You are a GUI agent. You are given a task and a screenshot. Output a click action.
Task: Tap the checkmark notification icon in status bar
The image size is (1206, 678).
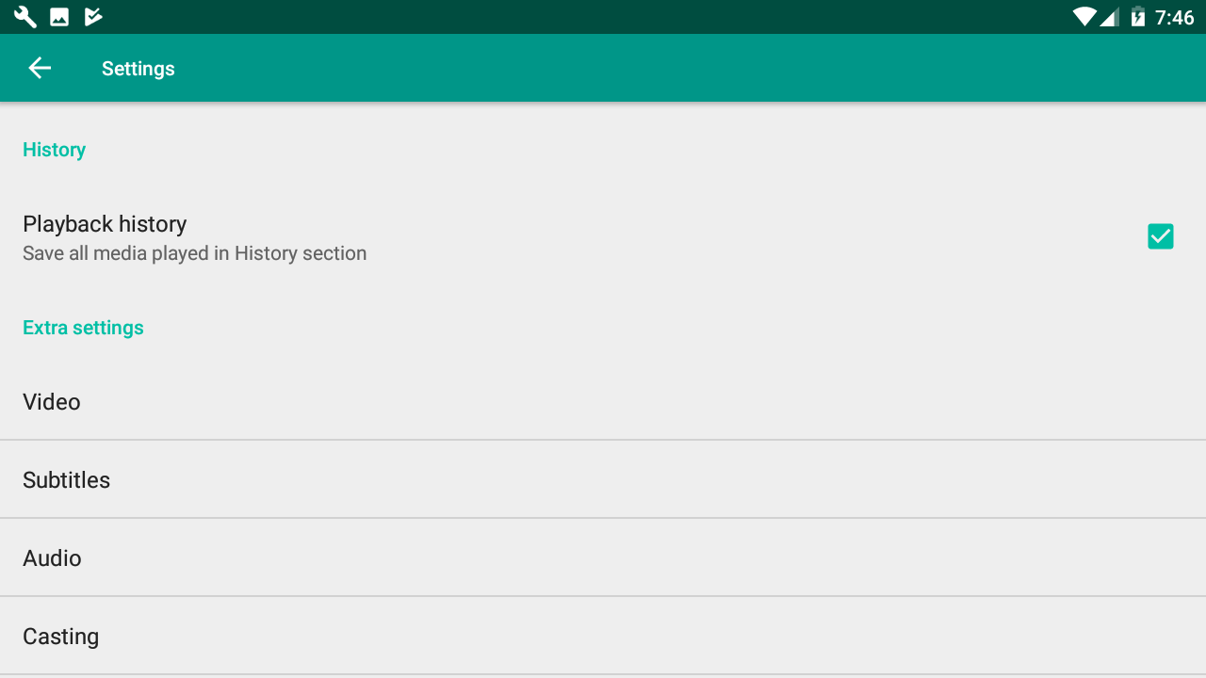92,17
